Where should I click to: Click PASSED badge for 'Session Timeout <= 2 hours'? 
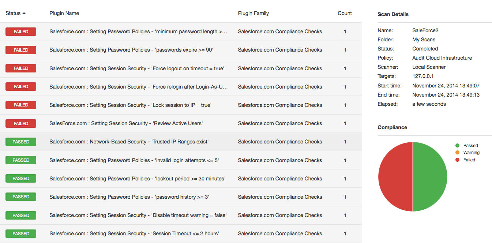[x=21, y=233]
